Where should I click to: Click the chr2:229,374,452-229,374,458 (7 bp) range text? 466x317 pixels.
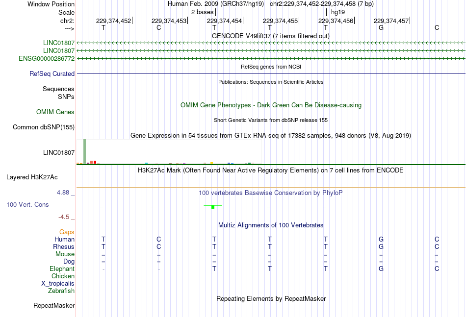pyautogui.click(x=322, y=4)
